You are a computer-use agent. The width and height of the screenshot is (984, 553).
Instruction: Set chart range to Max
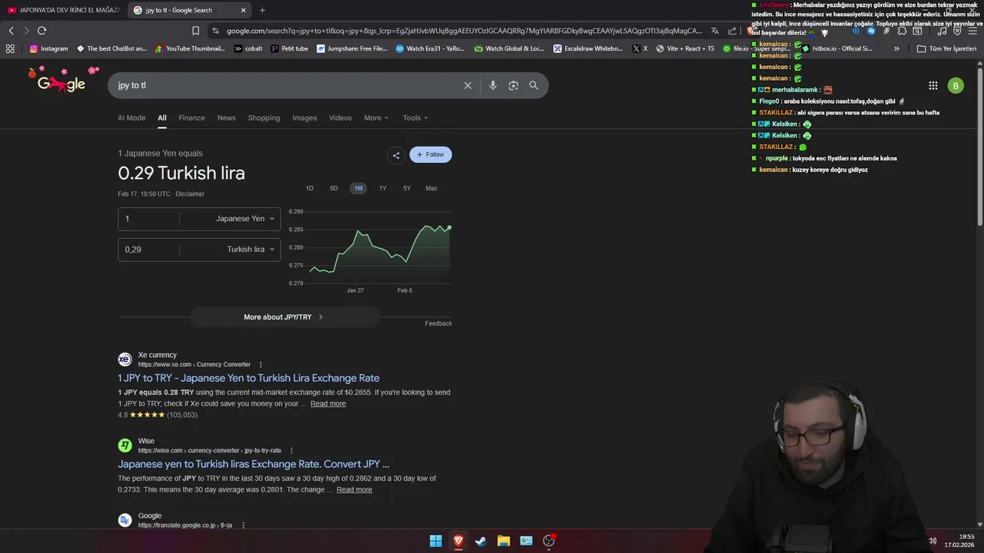pyautogui.click(x=431, y=188)
